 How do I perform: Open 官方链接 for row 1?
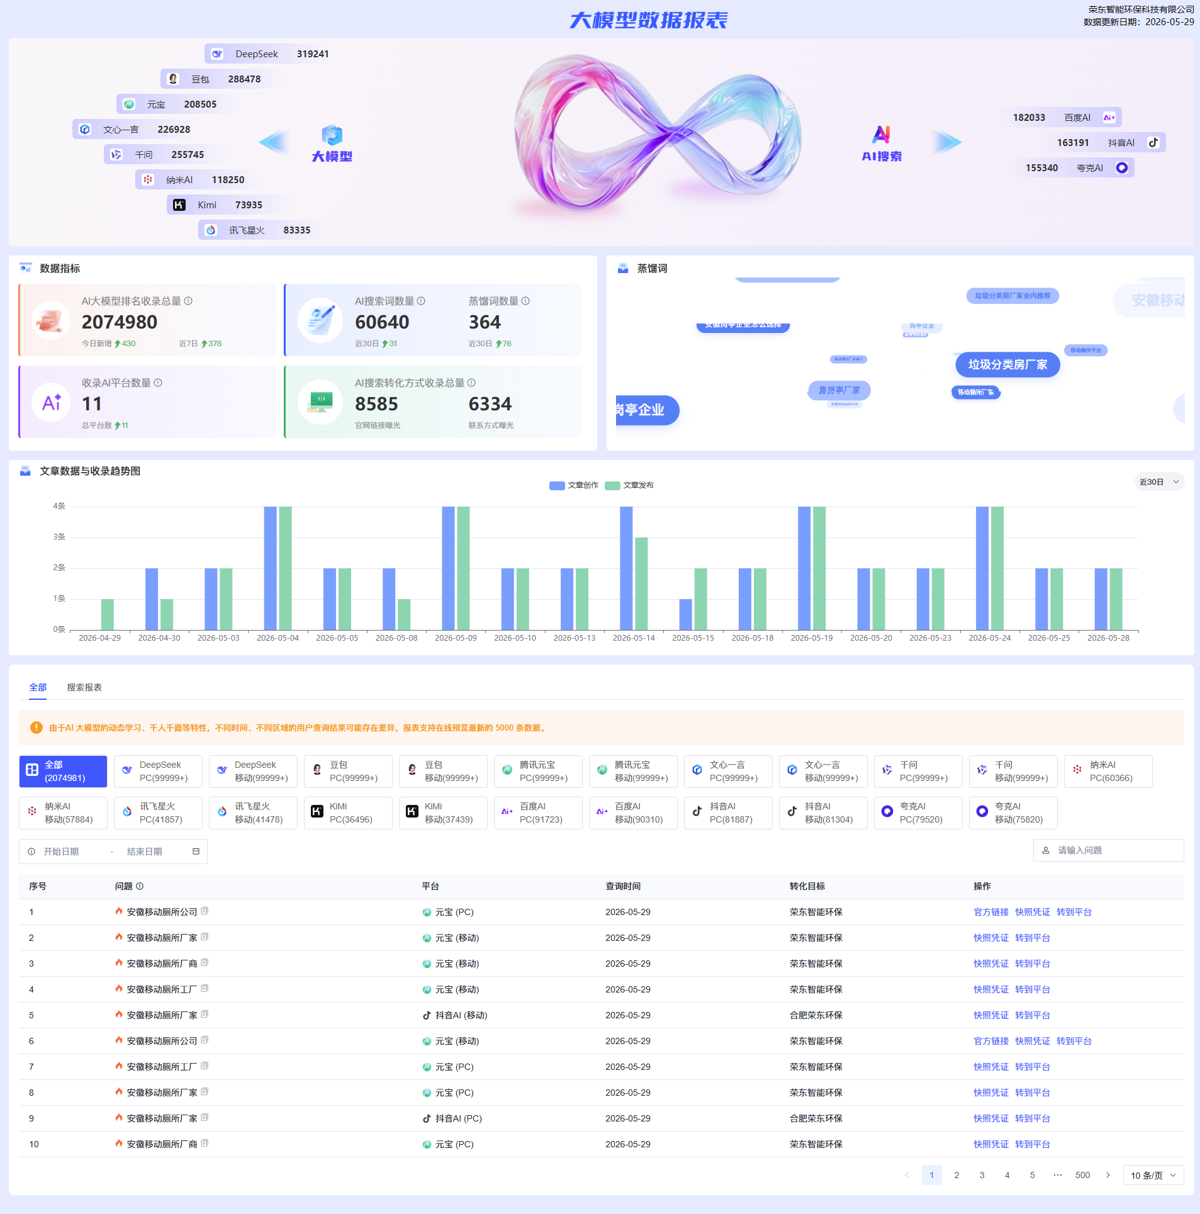[x=991, y=912]
